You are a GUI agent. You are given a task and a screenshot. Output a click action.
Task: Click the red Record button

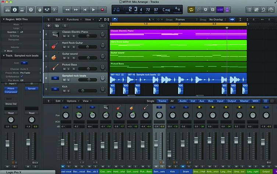tap(102, 10)
